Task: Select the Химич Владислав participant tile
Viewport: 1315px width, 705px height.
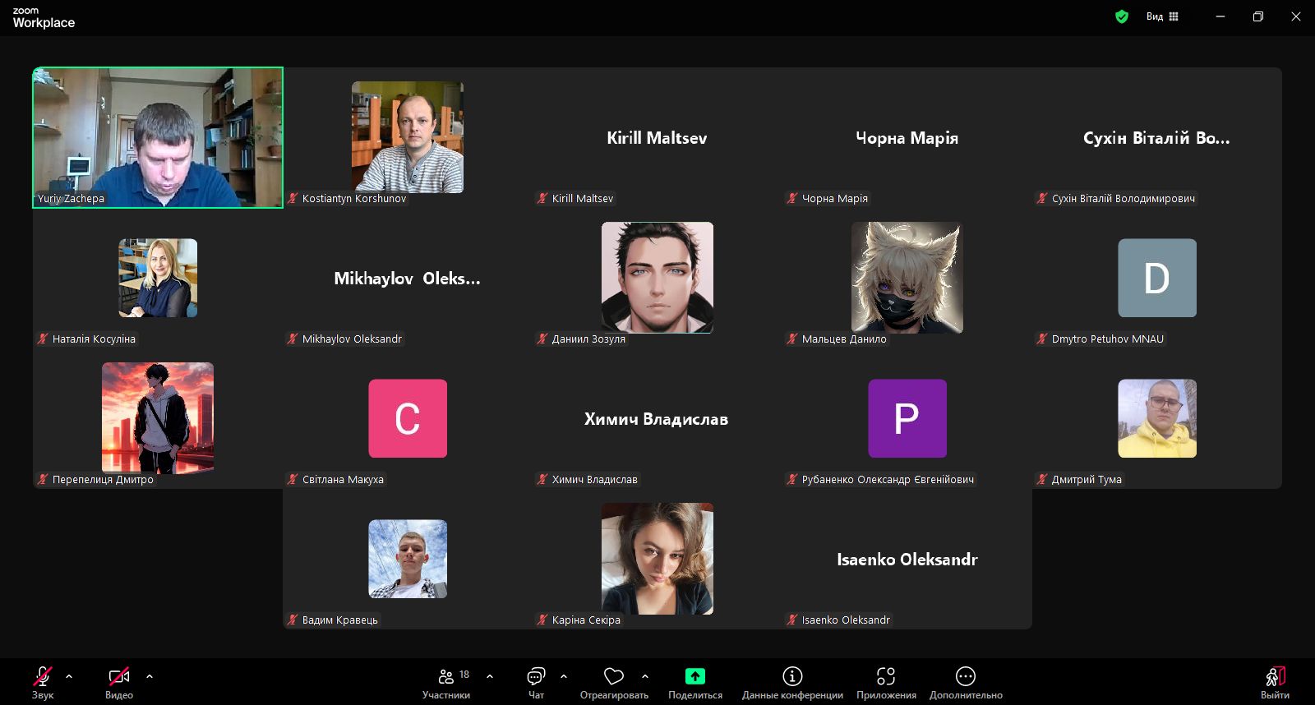Action: point(657,418)
